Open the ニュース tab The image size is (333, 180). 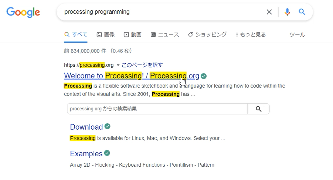coord(165,34)
